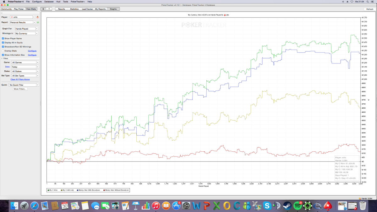The image size is (377, 212).
Task: Launch Microsoft PowerPoint from Dock
Action: click(207, 206)
